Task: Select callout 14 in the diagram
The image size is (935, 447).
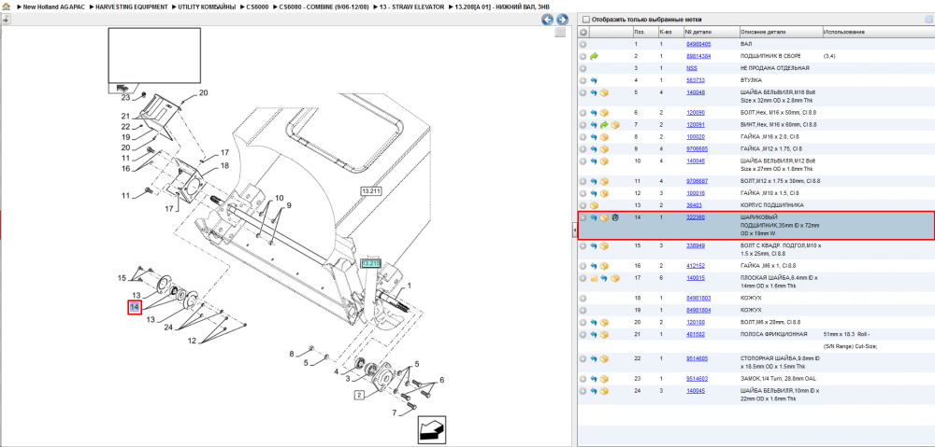Action: pyautogui.click(x=135, y=307)
